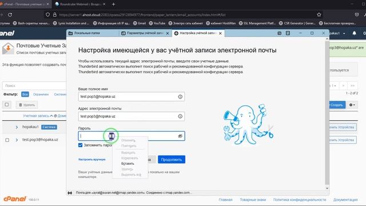Open the Документация footer link
Image resolution: width=366 pixels, height=206 pixels.
pyautogui.click(x=345, y=200)
